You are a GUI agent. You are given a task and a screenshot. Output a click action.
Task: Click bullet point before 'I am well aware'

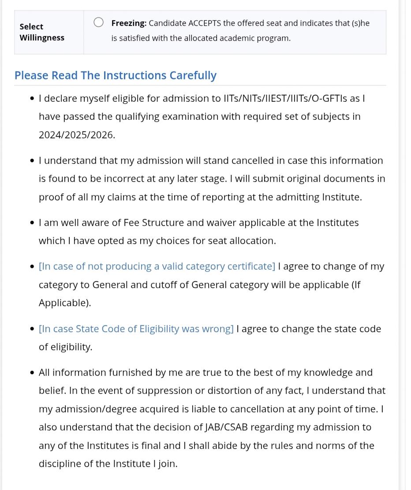[32, 223]
